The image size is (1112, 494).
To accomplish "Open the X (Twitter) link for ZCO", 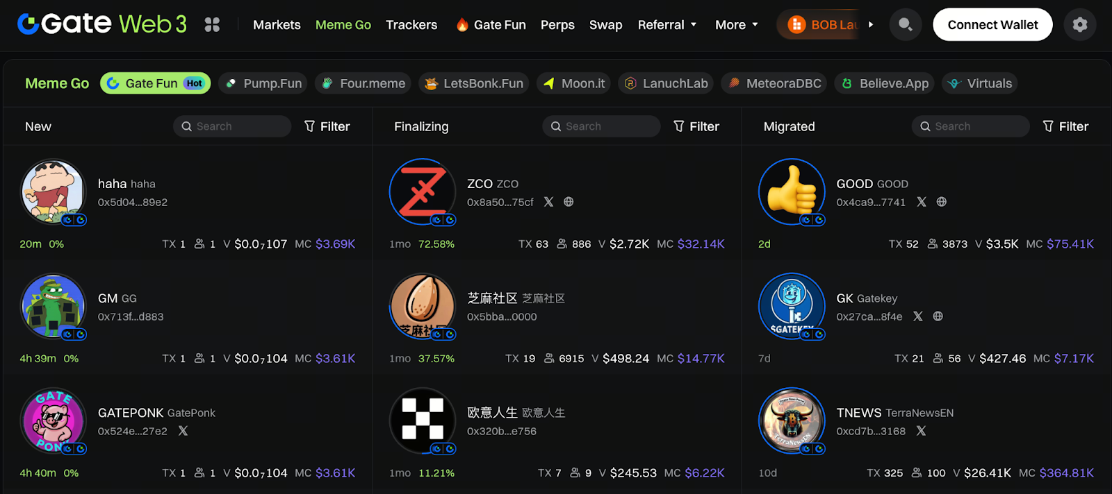I will coord(548,202).
